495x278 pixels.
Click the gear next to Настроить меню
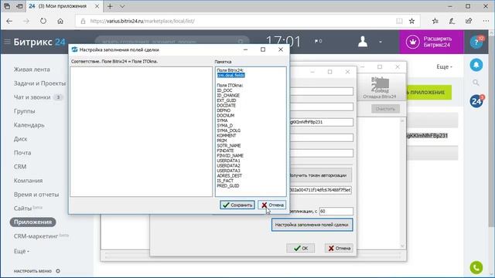[x=58, y=271]
